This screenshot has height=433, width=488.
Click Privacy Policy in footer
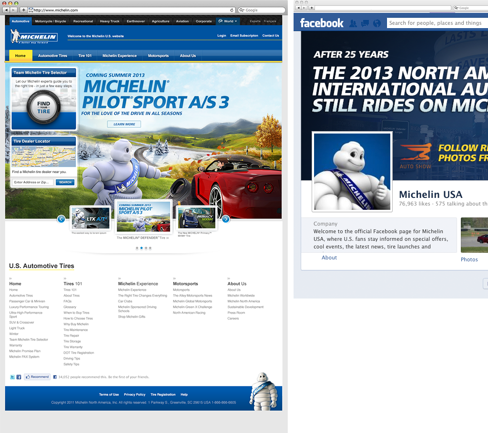pos(134,395)
